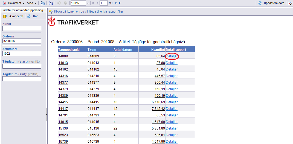This screenshot has height=144, width=293.
Task: Click 'Indata för användaruppmaning' panel title
Action: 23,10
